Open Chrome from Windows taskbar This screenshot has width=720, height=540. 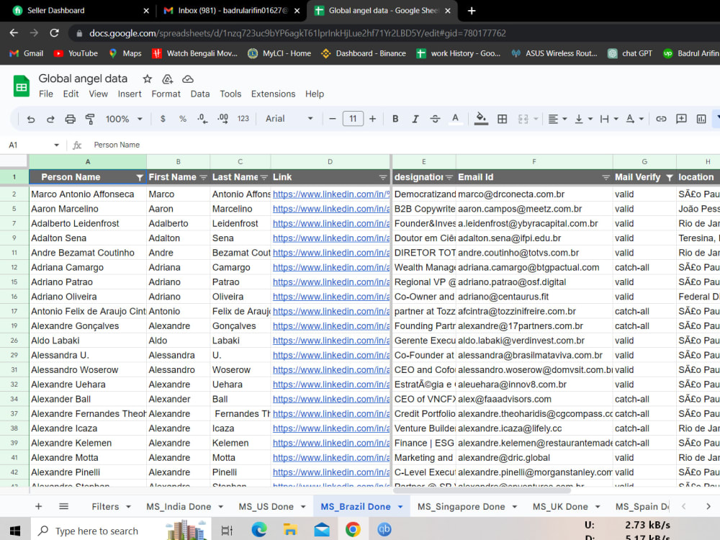(x=353, y=529)
